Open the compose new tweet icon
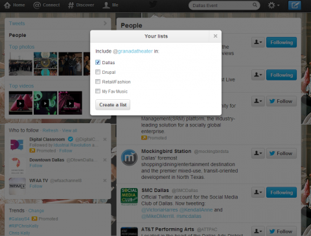 tap(295, 5)
